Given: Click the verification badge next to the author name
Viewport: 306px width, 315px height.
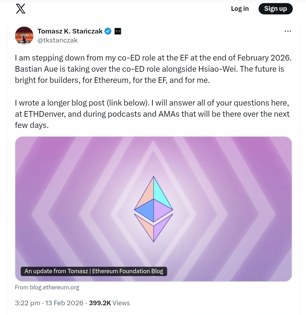Looking at the screenshot, I should point(108,31).
